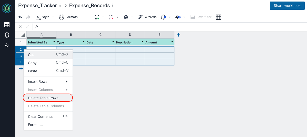Add a new row with plus icon
This screenshot has width=307, height=137.
21,68
